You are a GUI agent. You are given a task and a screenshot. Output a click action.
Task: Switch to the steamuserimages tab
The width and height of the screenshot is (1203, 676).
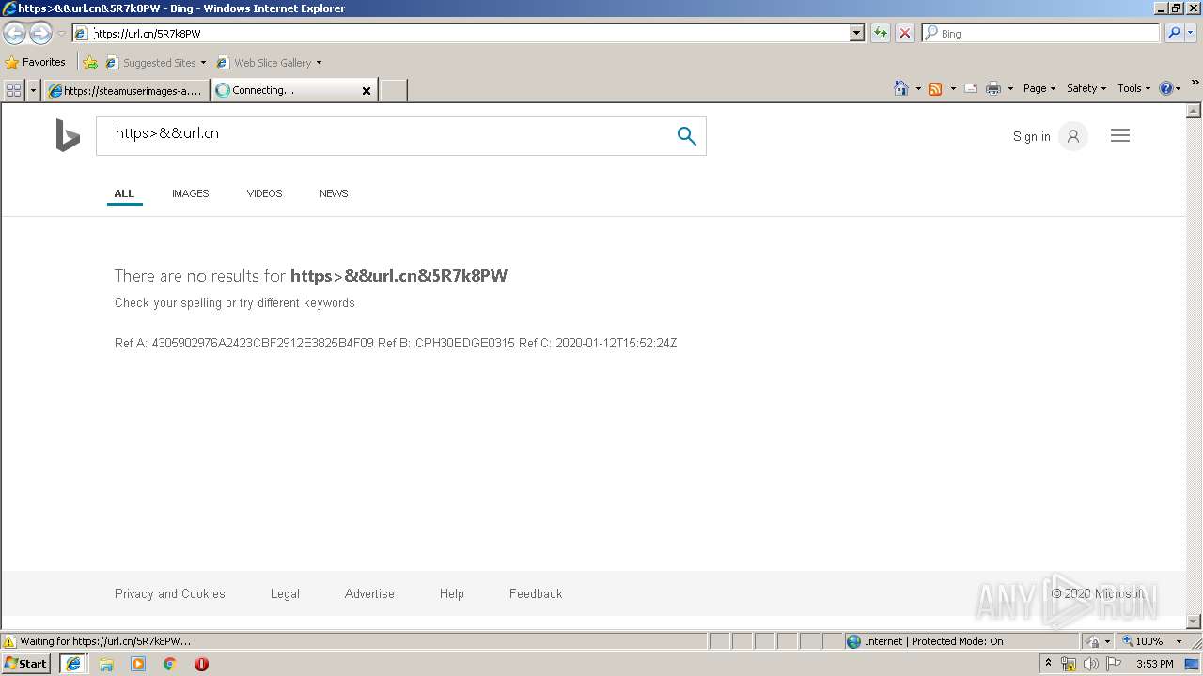click(x=126, y=90)
